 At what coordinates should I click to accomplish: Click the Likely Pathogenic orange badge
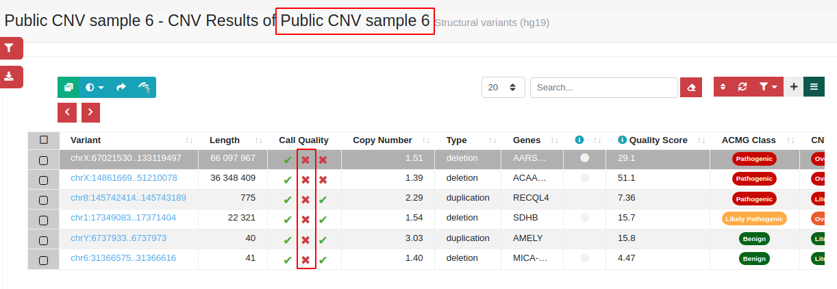(754, 219)
